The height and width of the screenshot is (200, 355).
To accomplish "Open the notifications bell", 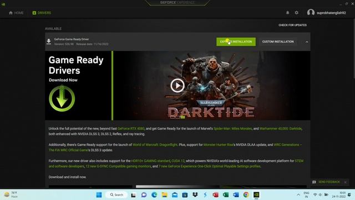I will tap(287, 13).
